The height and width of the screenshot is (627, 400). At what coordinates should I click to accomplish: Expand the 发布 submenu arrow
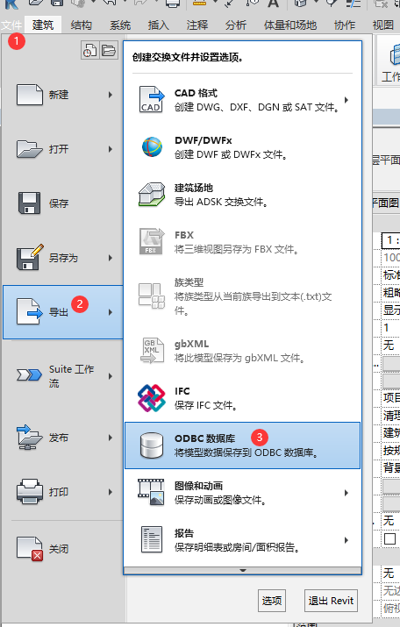(111, 438)
